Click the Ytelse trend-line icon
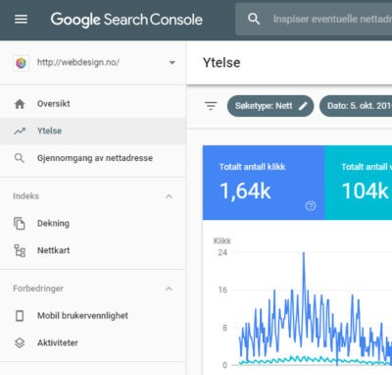This screenshot has width=392, height=375. pos(20,131)
